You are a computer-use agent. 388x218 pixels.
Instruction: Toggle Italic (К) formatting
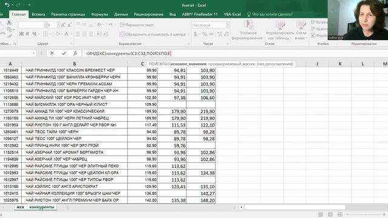point(27,34)
